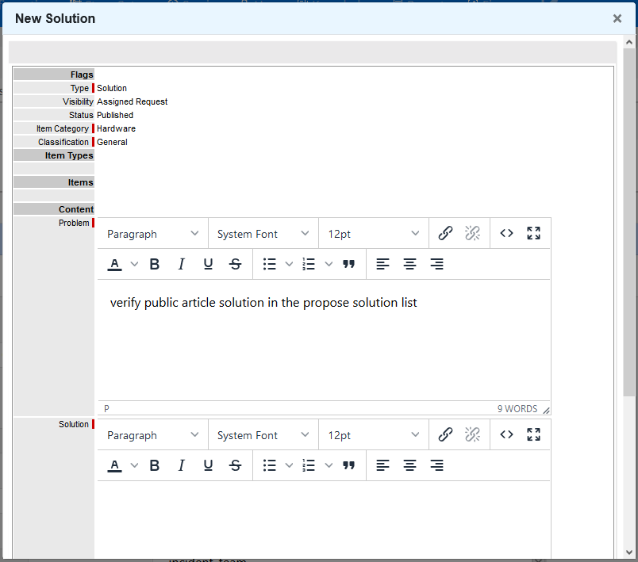The image size is (638, 562).
Task: Open the 12pt font size dropdown
Action: (x=372, y=232)
